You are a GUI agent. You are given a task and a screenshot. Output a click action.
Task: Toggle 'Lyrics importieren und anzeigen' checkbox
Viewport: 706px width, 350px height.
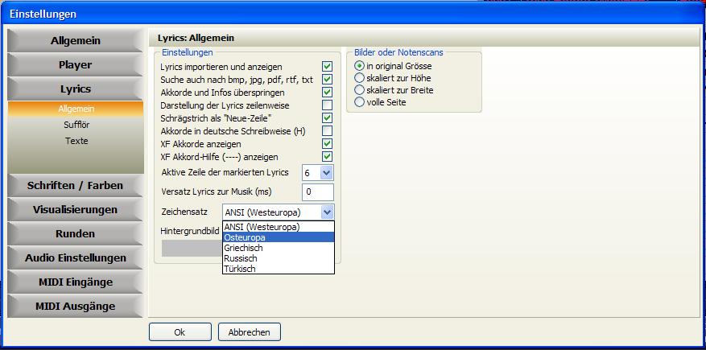click(x=328, y=67)
